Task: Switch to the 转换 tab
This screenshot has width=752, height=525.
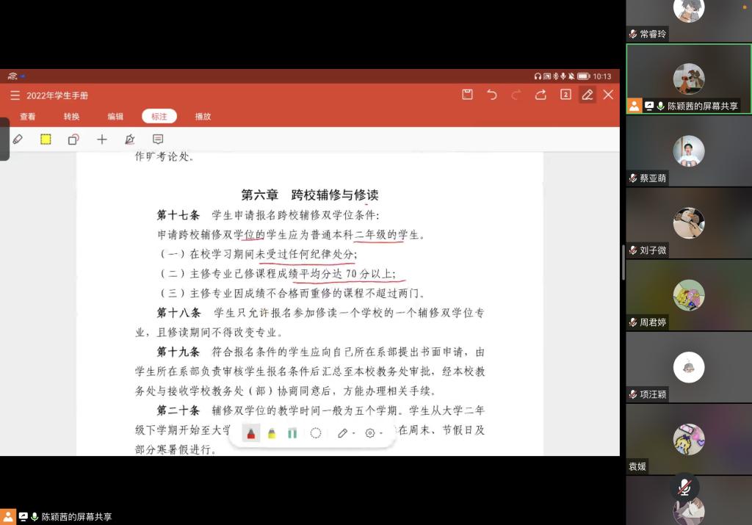Action: coord(71,117)
